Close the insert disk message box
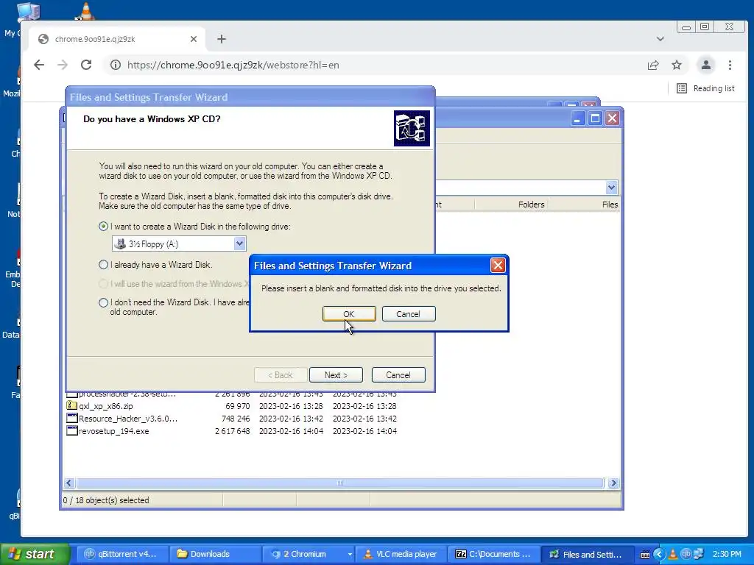Screen dimensions: 754x565 click(x=498, y=265)
